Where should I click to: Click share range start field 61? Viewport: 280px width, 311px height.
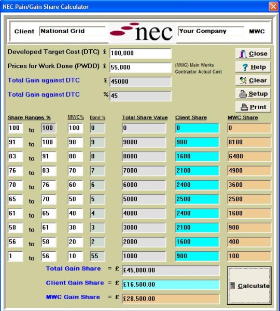tap(15, 213)
